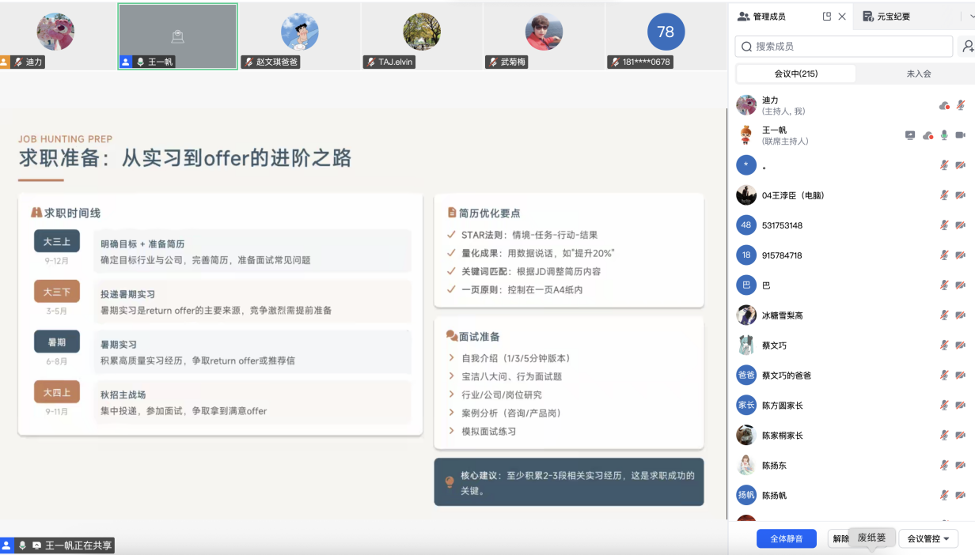Click 王一帆's screen sharing icon in list
Viewport: 975px width, 555px height.
tap(910, 135)
